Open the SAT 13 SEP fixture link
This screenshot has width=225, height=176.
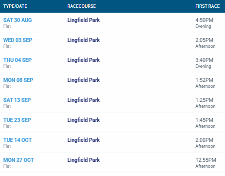(17, 100)
